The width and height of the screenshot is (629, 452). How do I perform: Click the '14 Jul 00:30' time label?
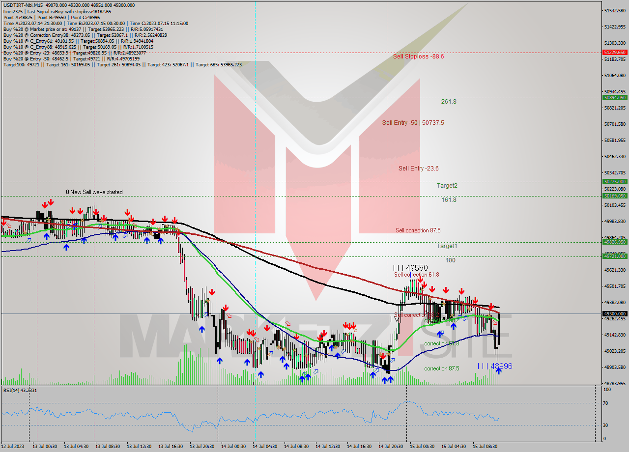pos(233,447)
